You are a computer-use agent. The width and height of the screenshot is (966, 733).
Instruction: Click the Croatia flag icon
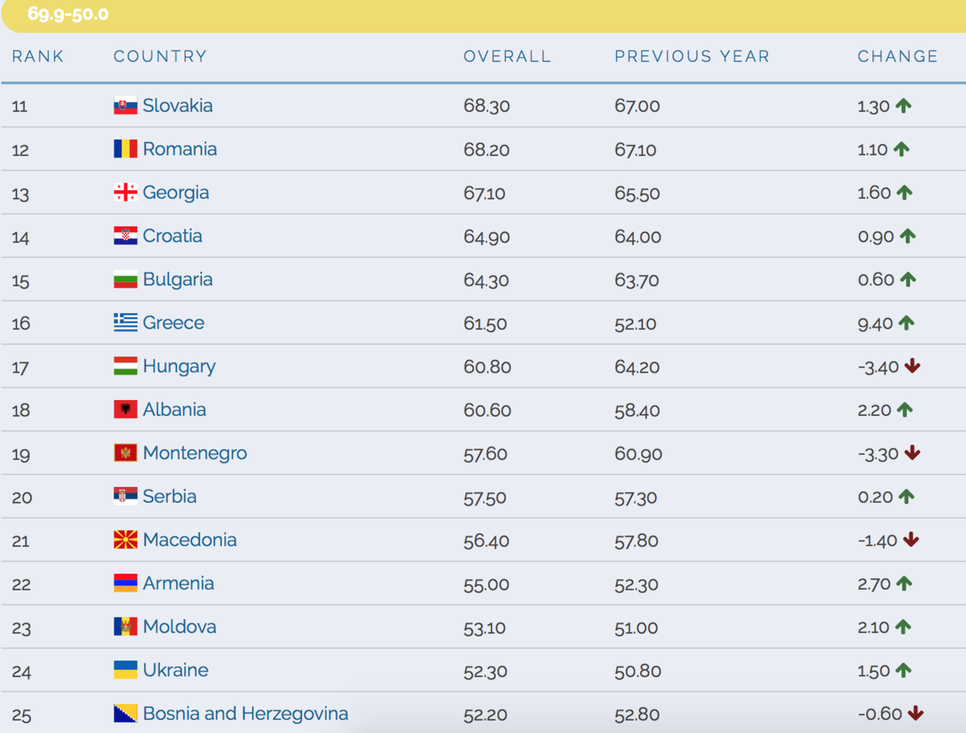pos(125,236)
